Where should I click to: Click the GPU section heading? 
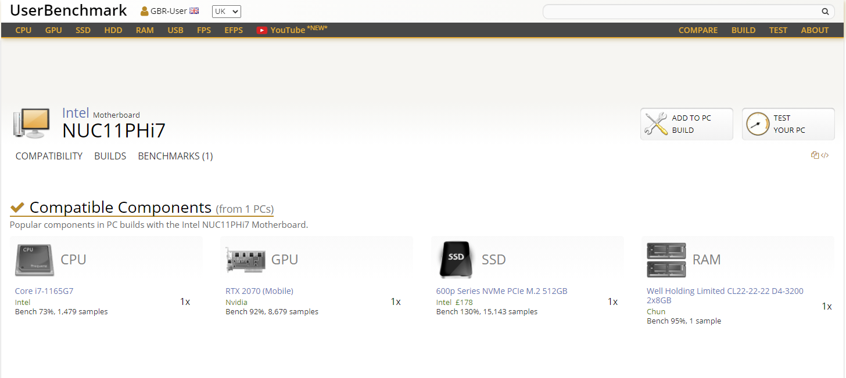click(285, 259)
